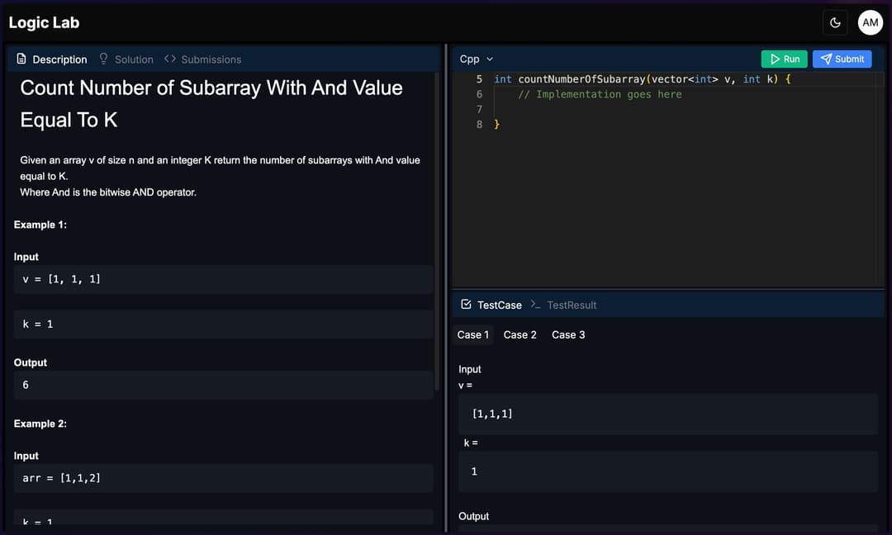This screenshot has width=892, height=535.
Task: Click the k input field showing 1
Action: (668, 471)
